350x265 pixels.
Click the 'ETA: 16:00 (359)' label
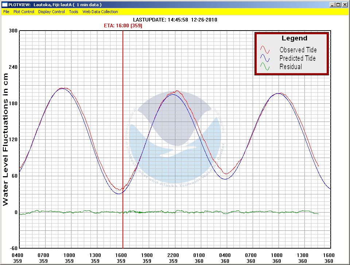[123, 25]
